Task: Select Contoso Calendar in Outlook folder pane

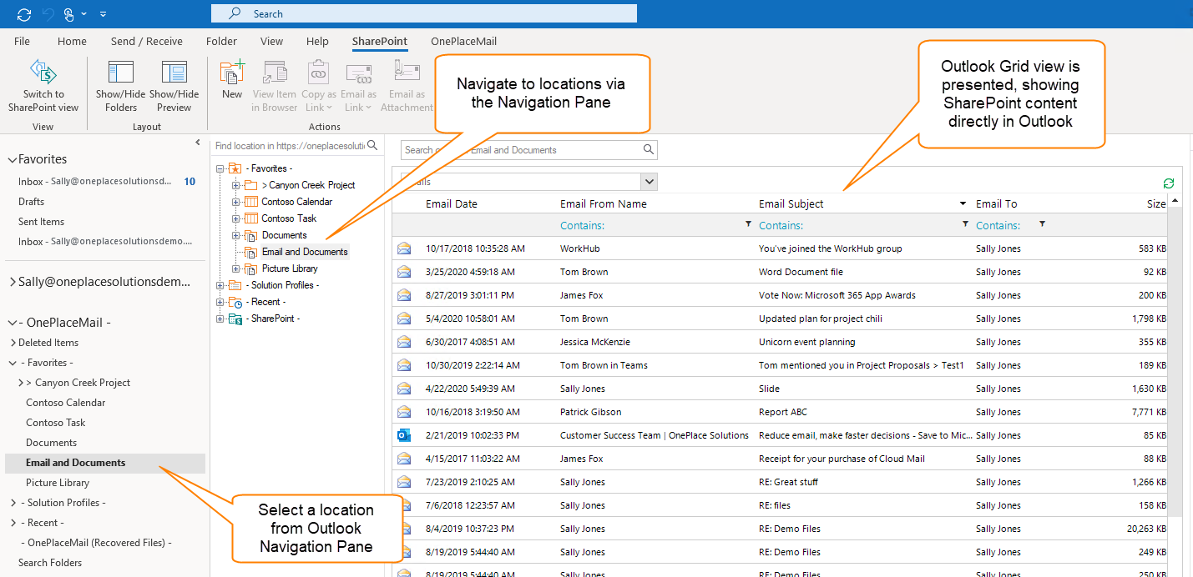Action: coord(65,403)
